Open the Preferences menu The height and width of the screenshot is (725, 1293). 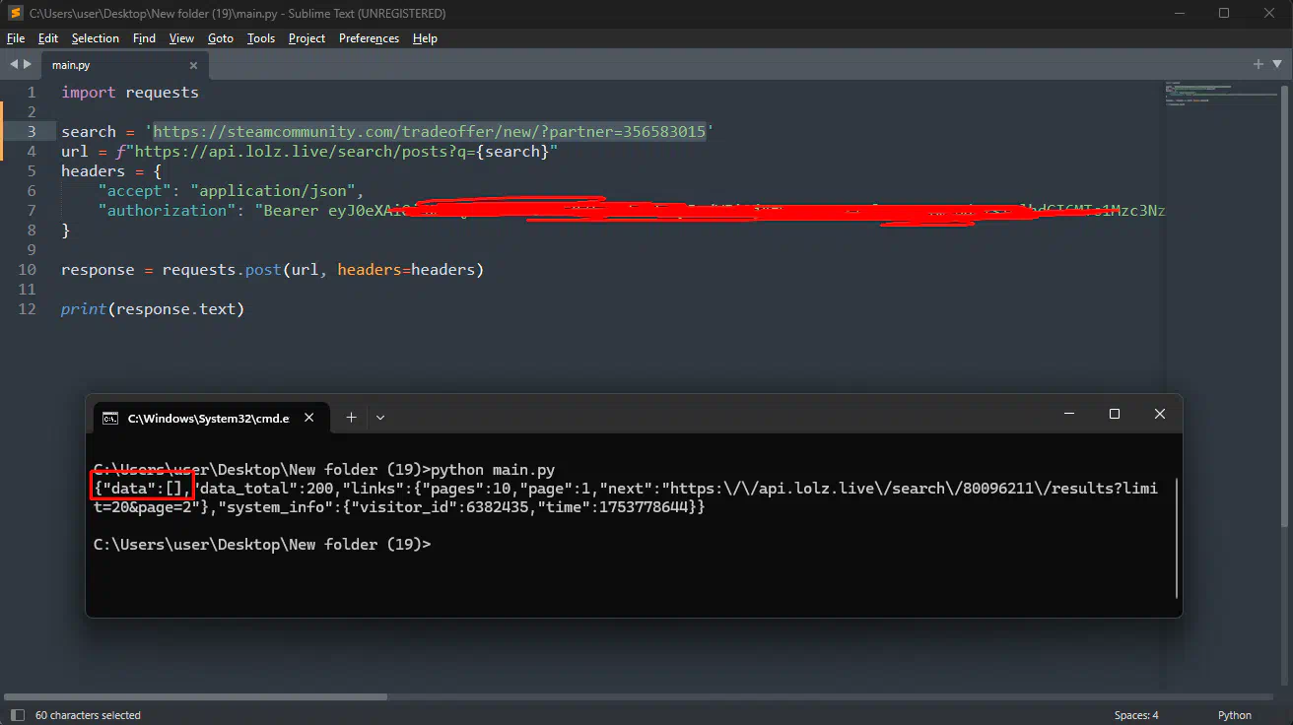pos(369,38)
